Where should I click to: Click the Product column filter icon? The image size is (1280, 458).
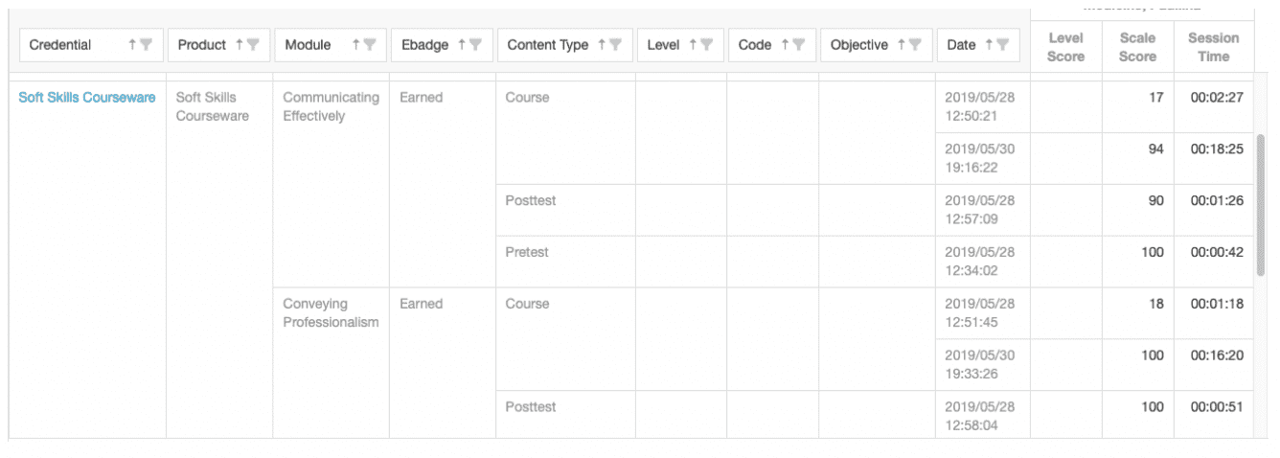point(253,45)
